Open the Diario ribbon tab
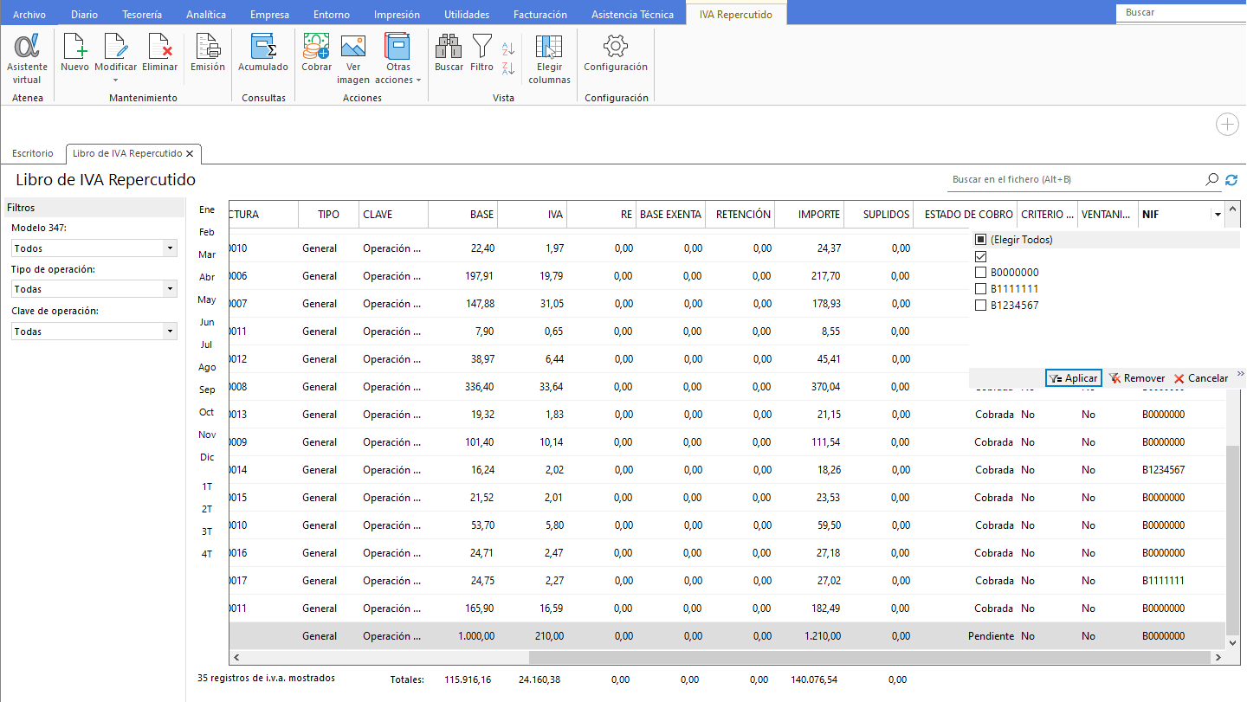The height and width of the screenshot is (702, 1247). click(x=84, y=15)
